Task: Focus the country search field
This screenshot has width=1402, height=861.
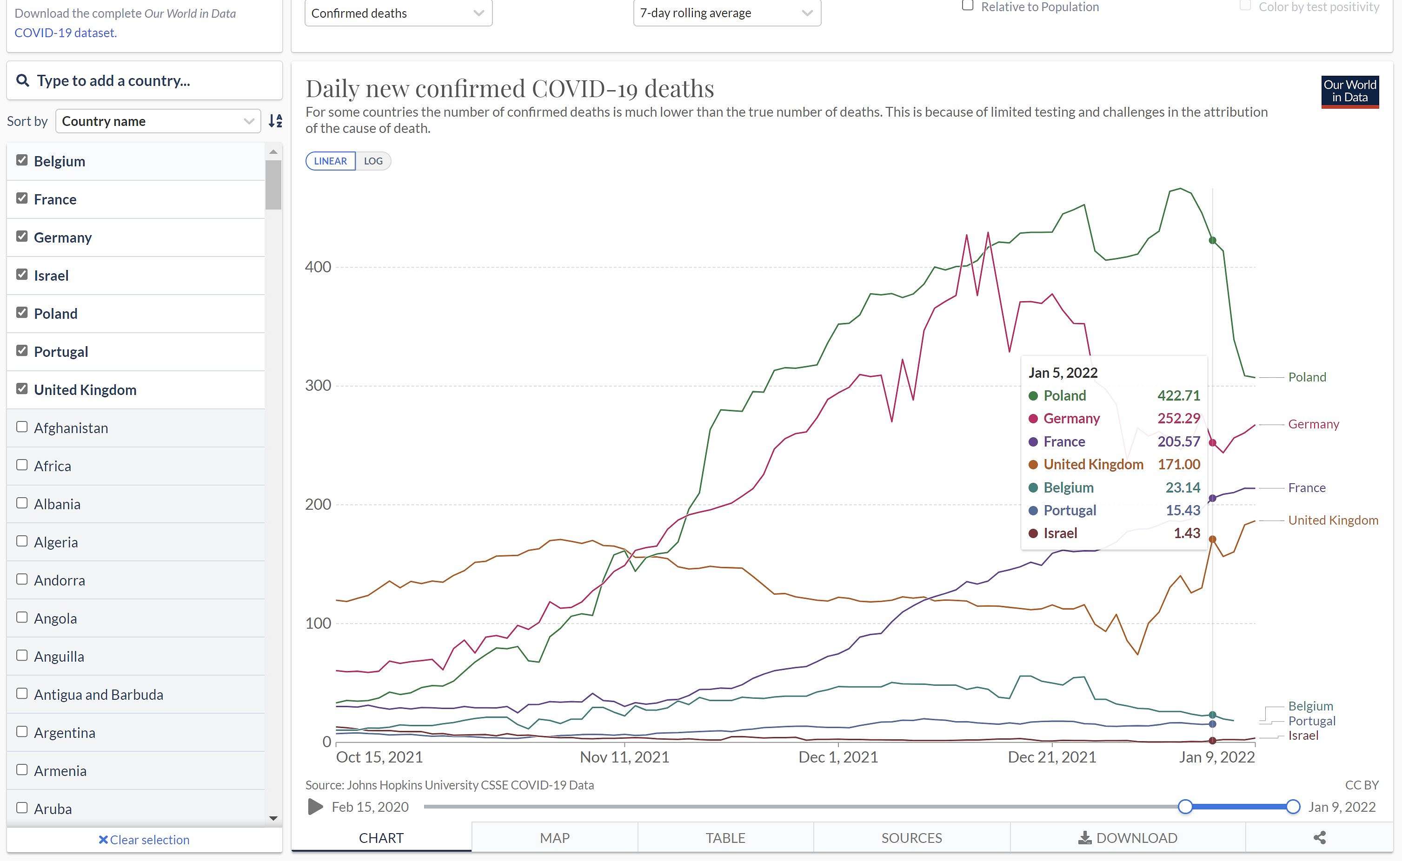Action: (x=145, y=80)
